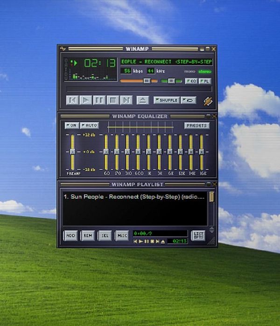The image size is (280, 326).
Task: Click the 12K band slider
Action: pos(180,152)
